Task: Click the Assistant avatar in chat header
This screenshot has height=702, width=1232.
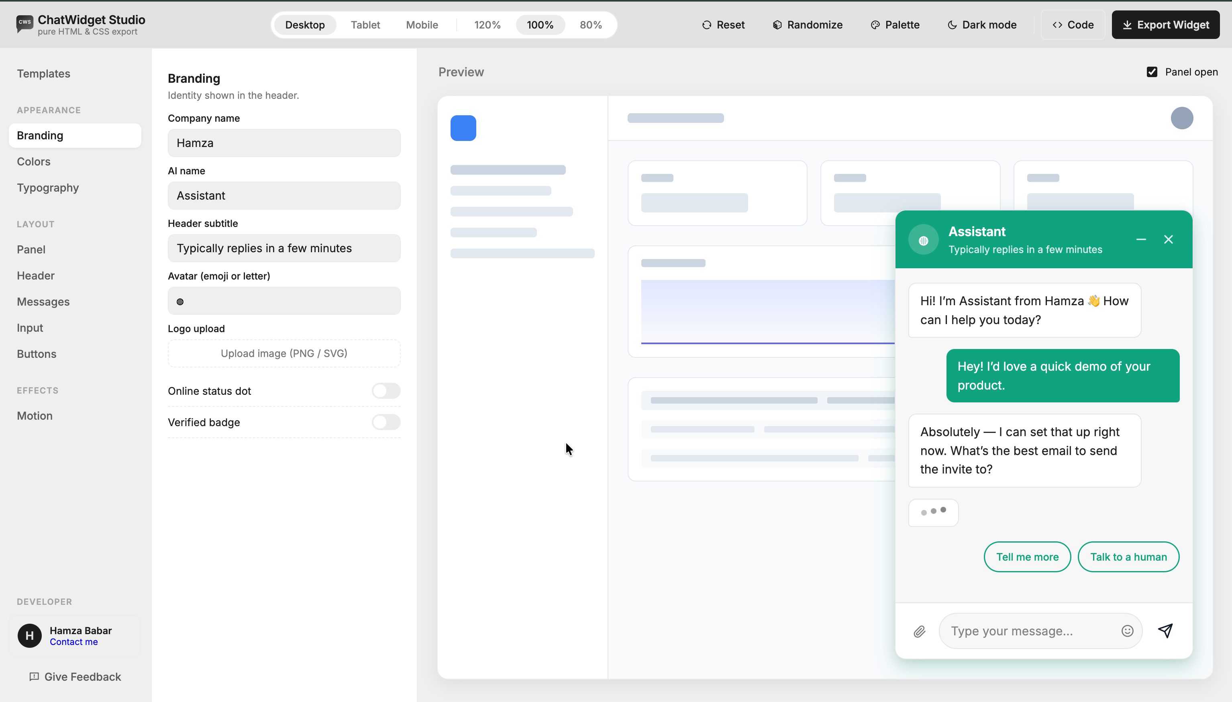Action: [x=924, y=240]
